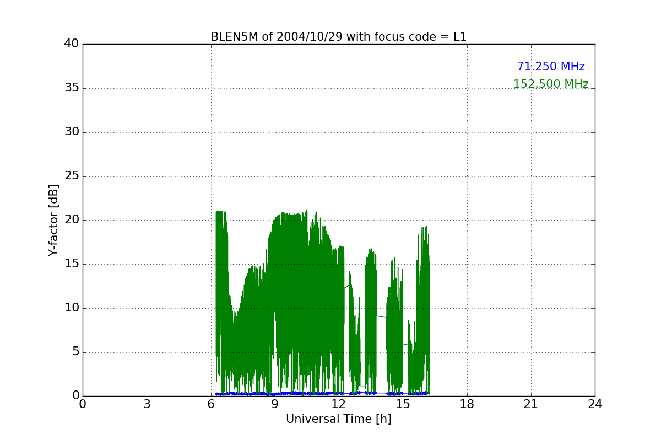Image resolution: width=661 pixels, height=440 pixels.
Task: Click the x-axis tick label 6
Action: pyautogui.click(x=211, y=404)
